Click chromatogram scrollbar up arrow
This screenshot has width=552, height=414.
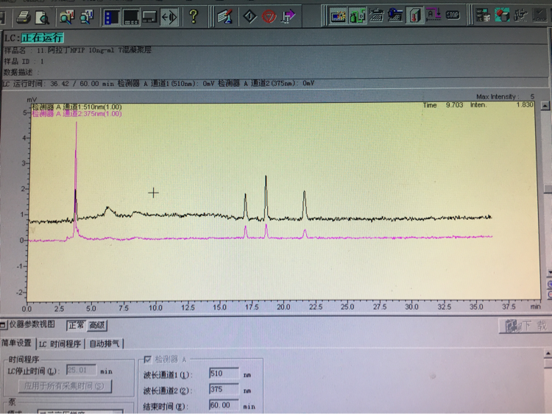(x=545, y=106)
